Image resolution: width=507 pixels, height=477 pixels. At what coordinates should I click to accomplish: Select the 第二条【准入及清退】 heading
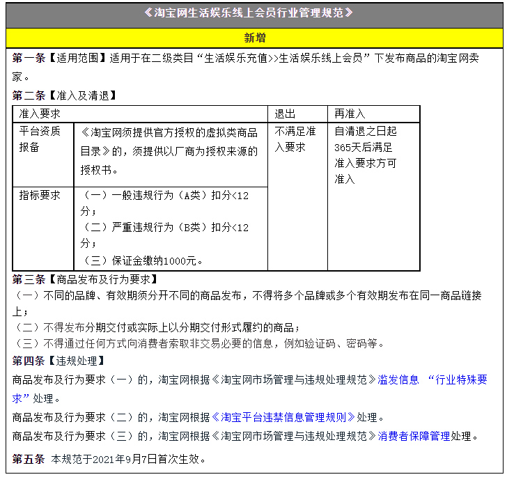(64, 95)
